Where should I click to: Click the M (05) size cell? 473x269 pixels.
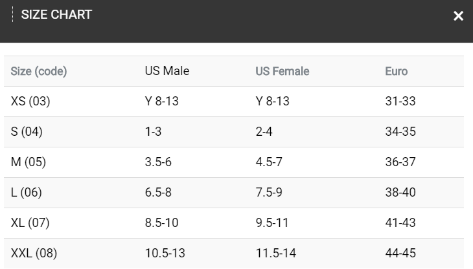(29, 162)
